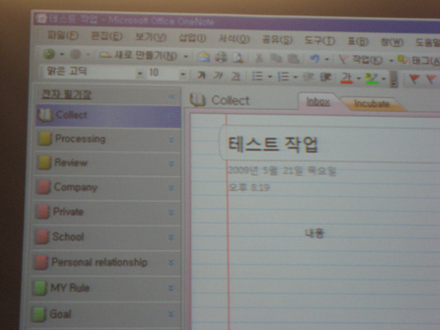Open the Personal relationship notebook
This screenshot has height=330, width=440.
106,263
